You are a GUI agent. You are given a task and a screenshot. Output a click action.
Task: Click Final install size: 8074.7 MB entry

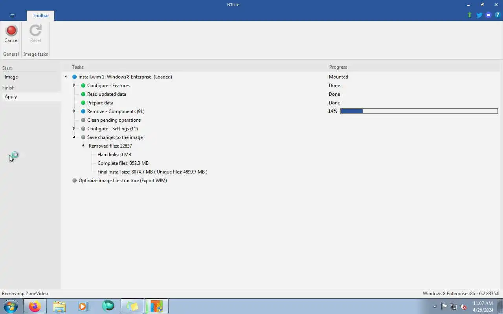click(x=152, y=172)
